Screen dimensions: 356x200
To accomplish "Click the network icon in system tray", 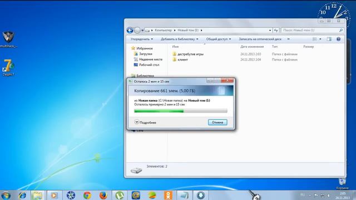I will click(x=323, y=195).
